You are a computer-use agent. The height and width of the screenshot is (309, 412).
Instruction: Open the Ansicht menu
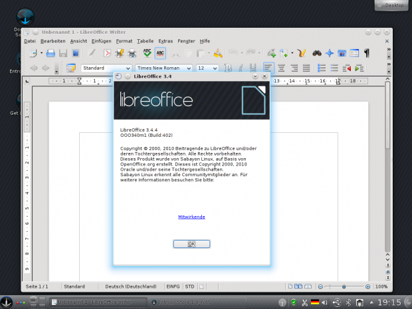[x=78, y=41]
